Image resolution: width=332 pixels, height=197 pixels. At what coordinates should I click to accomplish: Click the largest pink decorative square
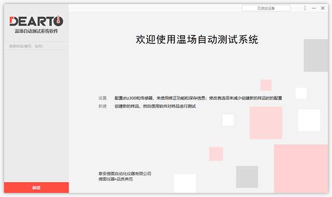click(x=301, y=168)
